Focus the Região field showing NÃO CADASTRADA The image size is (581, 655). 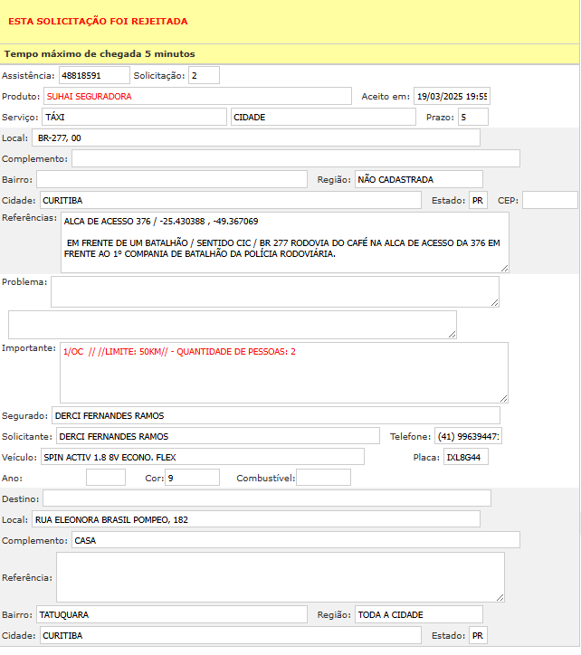(418, 179)
